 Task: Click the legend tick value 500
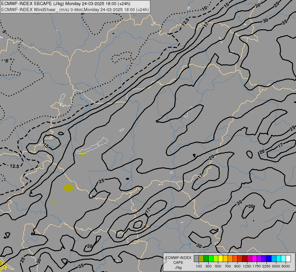click(218, 266)
